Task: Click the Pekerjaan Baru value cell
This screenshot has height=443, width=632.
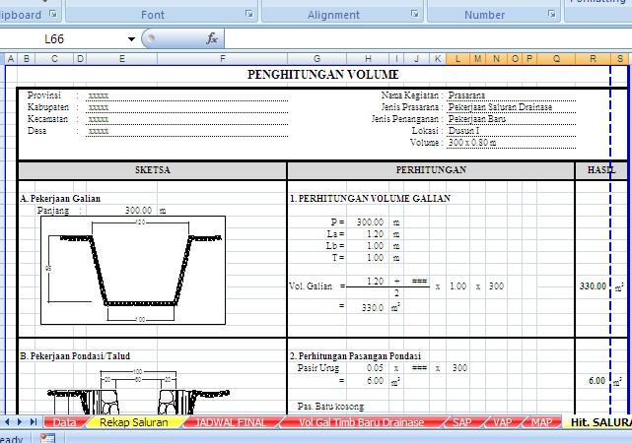Action: coord(477,119)
